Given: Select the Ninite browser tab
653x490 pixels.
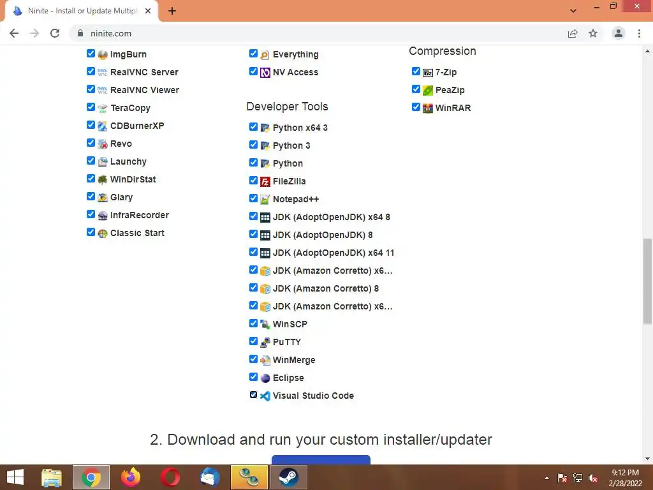Looking at the screenshot, I should point(82,11).
